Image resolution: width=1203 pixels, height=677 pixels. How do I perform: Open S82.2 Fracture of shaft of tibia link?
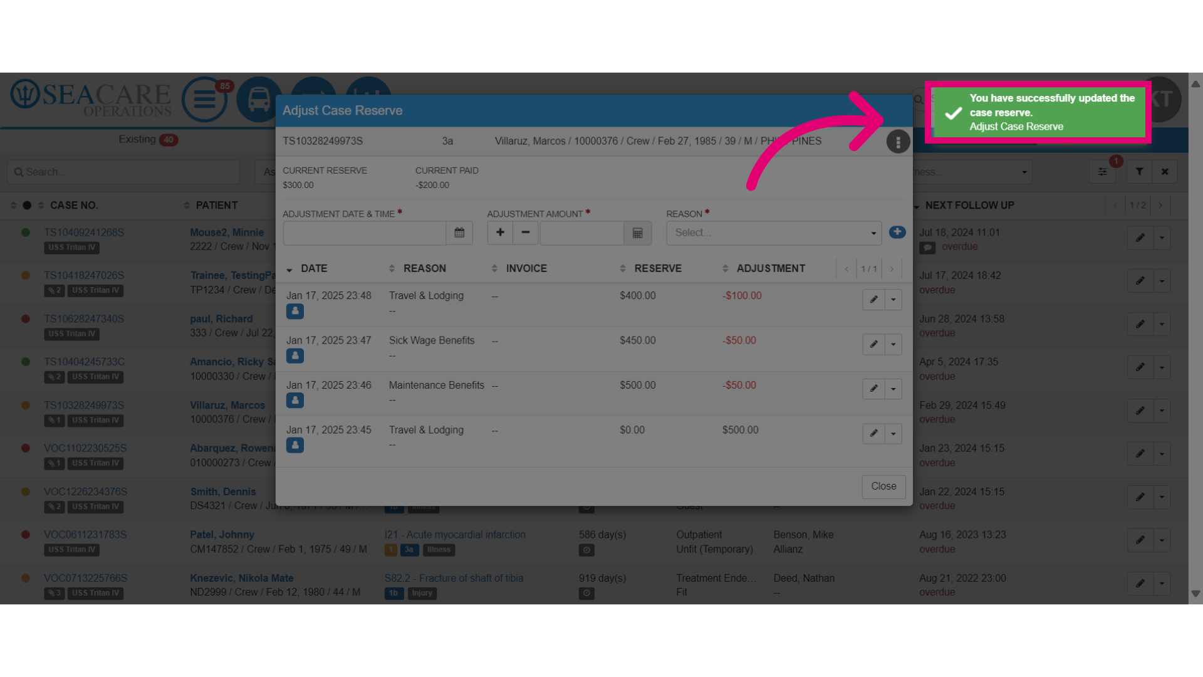pyautogui.click(x=454, y=578)
